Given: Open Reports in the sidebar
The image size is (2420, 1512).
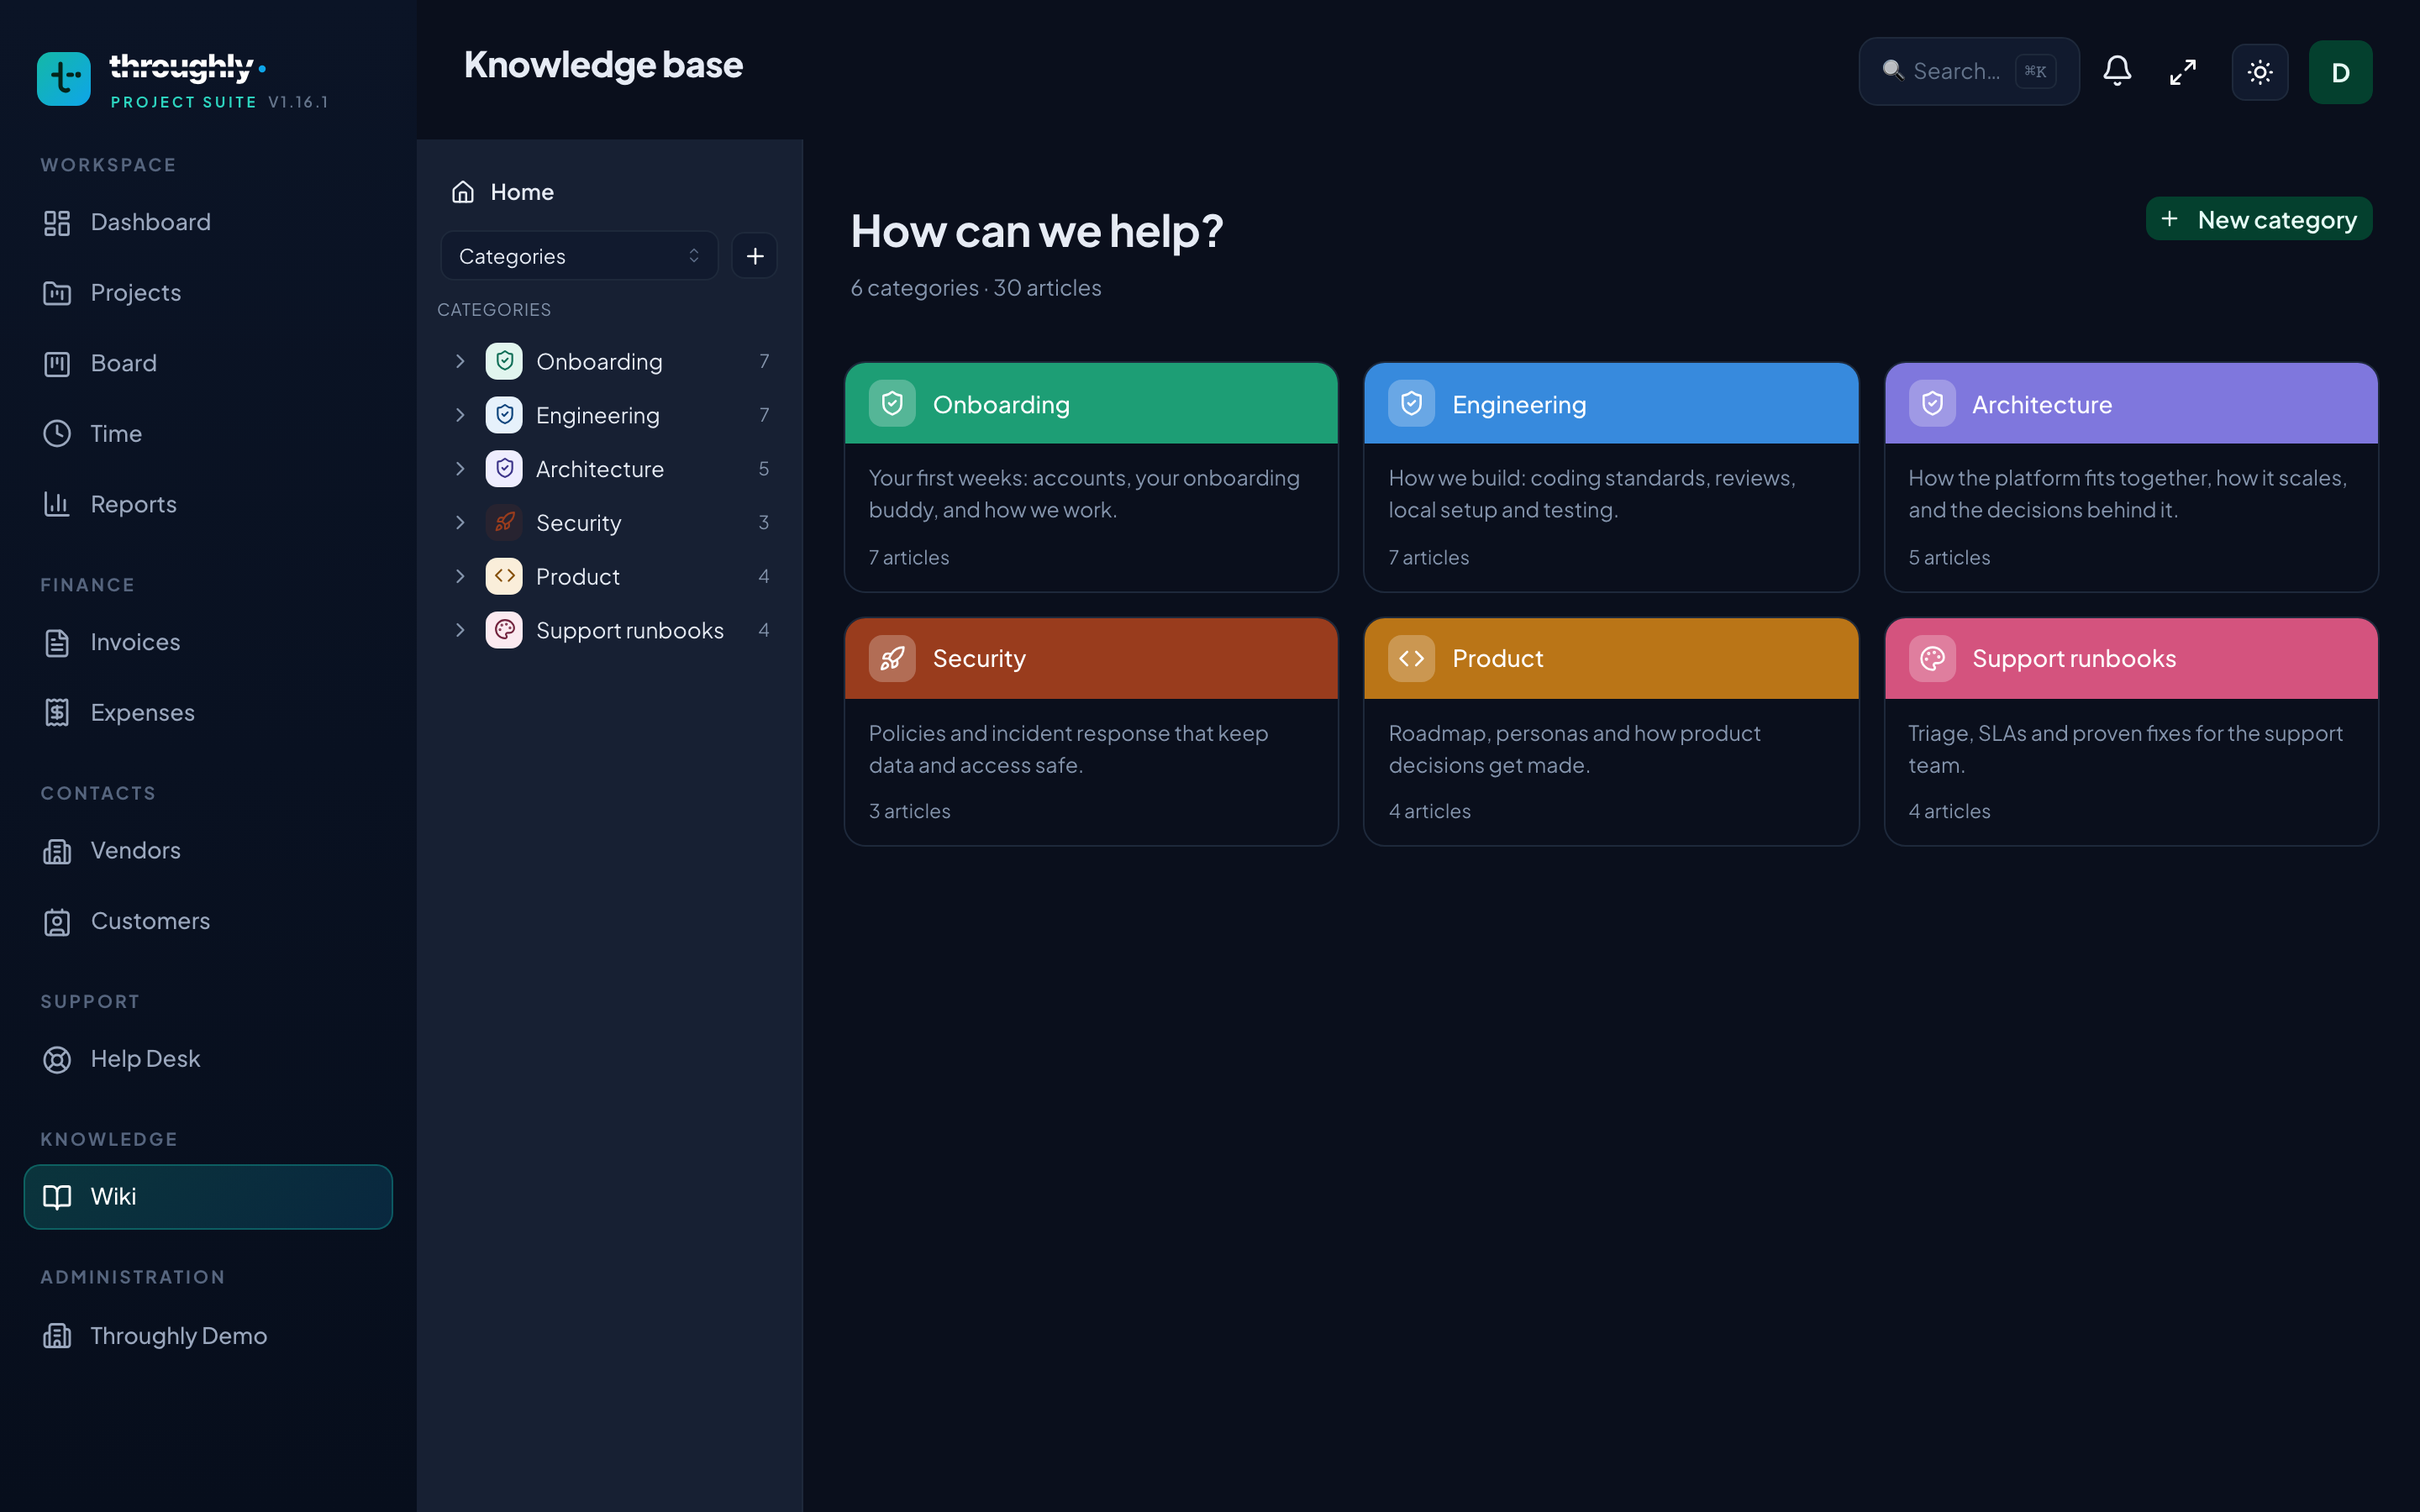Looking at the screenshot, I should 208,504.
